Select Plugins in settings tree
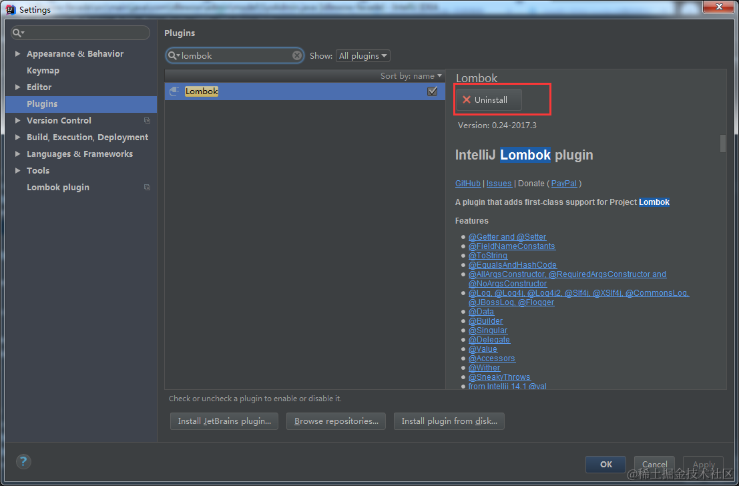The width and height of the screenshot is (739, 486). 81,104
